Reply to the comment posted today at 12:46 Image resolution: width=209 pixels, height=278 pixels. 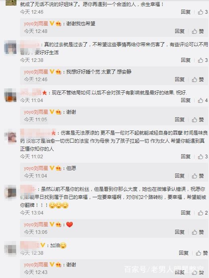[186, 12]
